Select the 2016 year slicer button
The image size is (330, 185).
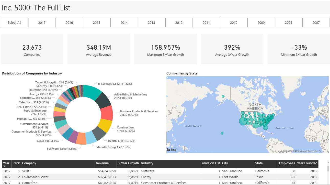[x=69, y=23]
